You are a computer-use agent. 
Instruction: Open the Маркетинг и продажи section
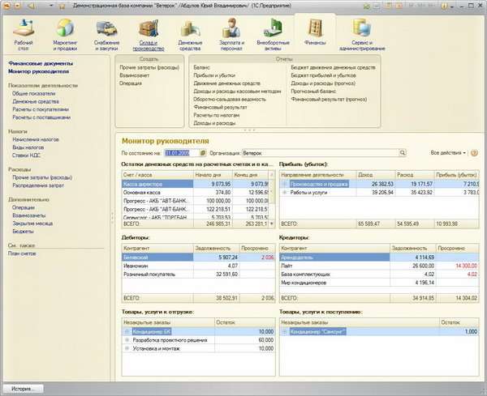[65, 35]
